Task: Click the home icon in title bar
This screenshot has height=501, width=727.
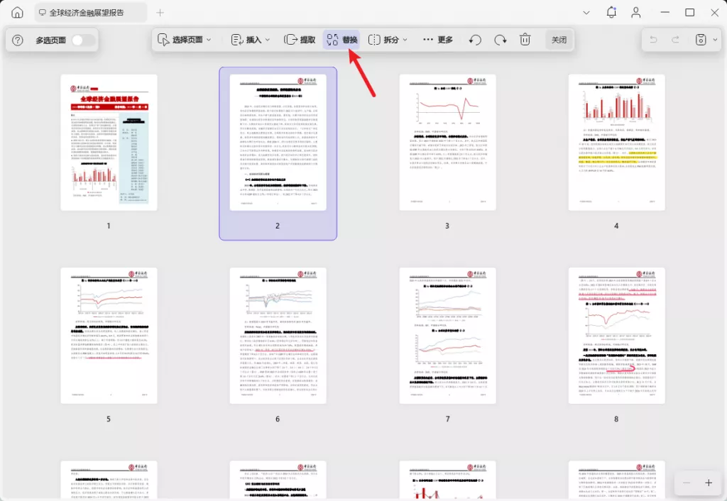Action: (17, 13)
